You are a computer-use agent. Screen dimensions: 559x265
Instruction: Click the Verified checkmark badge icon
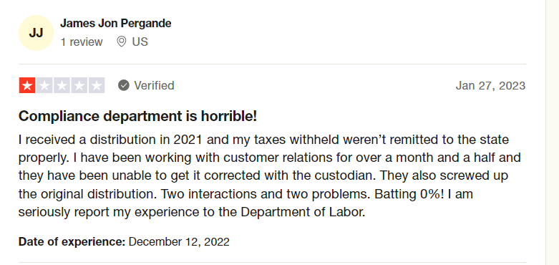124,86
